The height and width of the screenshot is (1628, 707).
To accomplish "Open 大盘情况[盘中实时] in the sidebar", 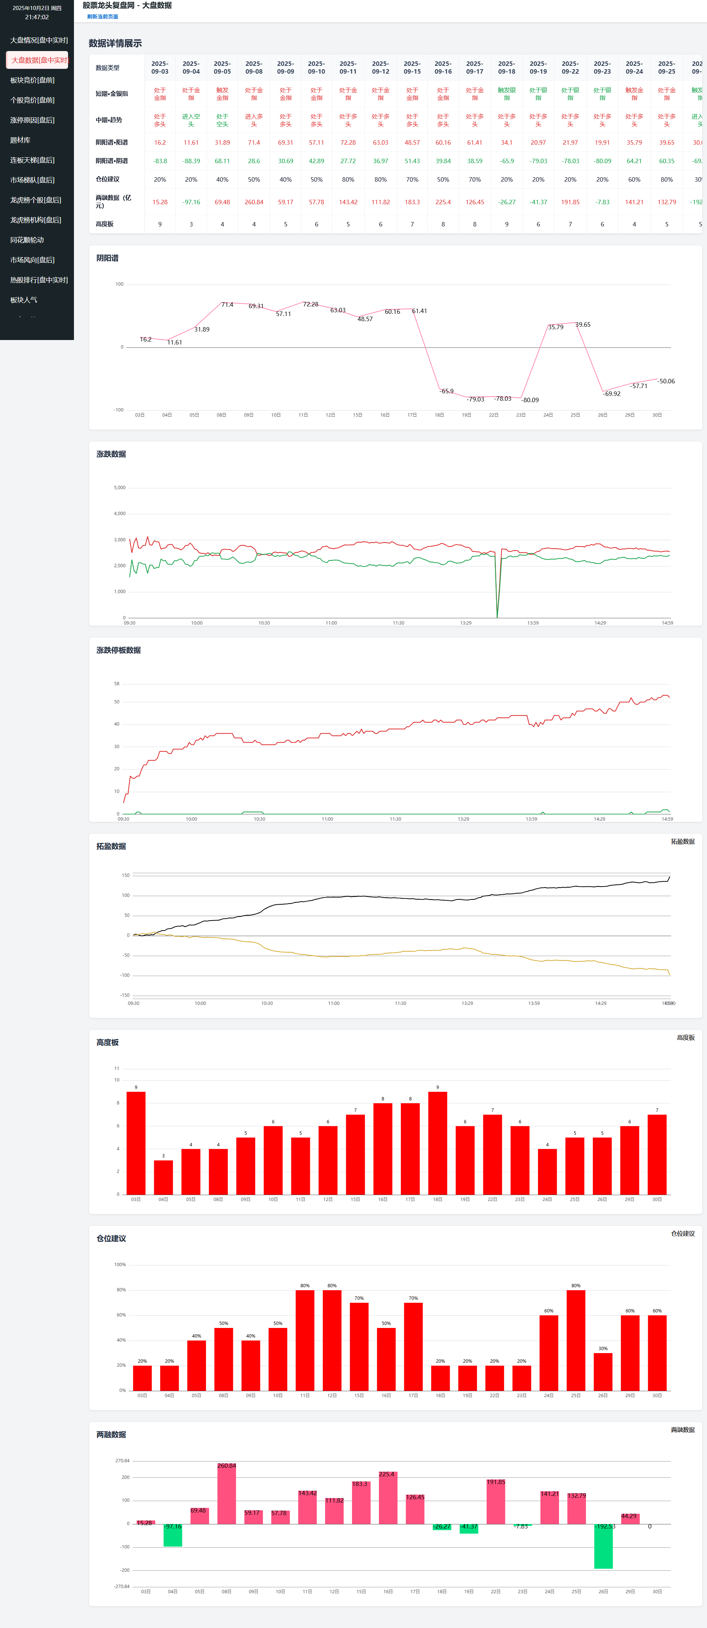I will [x=38, y=40].
